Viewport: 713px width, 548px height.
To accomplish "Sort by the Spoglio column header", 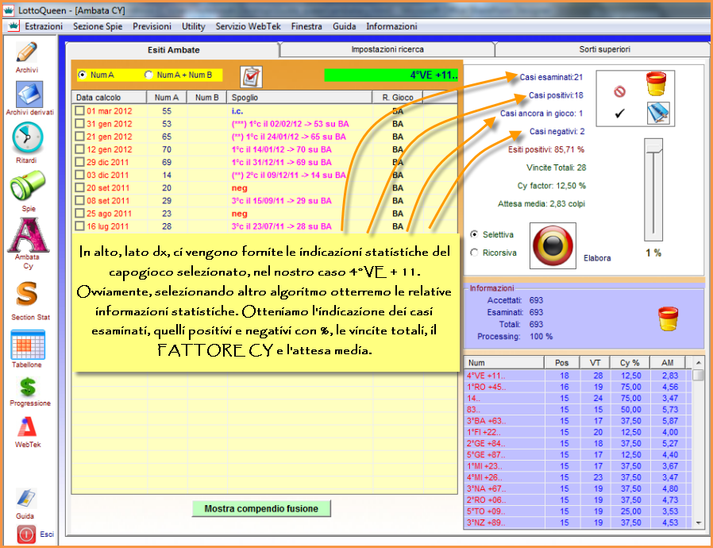I will click(300, 98).
